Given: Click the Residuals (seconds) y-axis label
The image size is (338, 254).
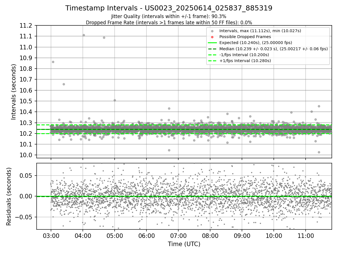Looking at the screenshot, I should tap(9, 196).
